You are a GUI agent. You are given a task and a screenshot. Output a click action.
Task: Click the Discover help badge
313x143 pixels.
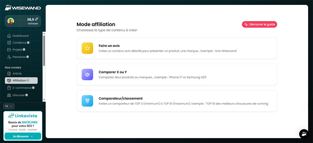coord(27,95)
